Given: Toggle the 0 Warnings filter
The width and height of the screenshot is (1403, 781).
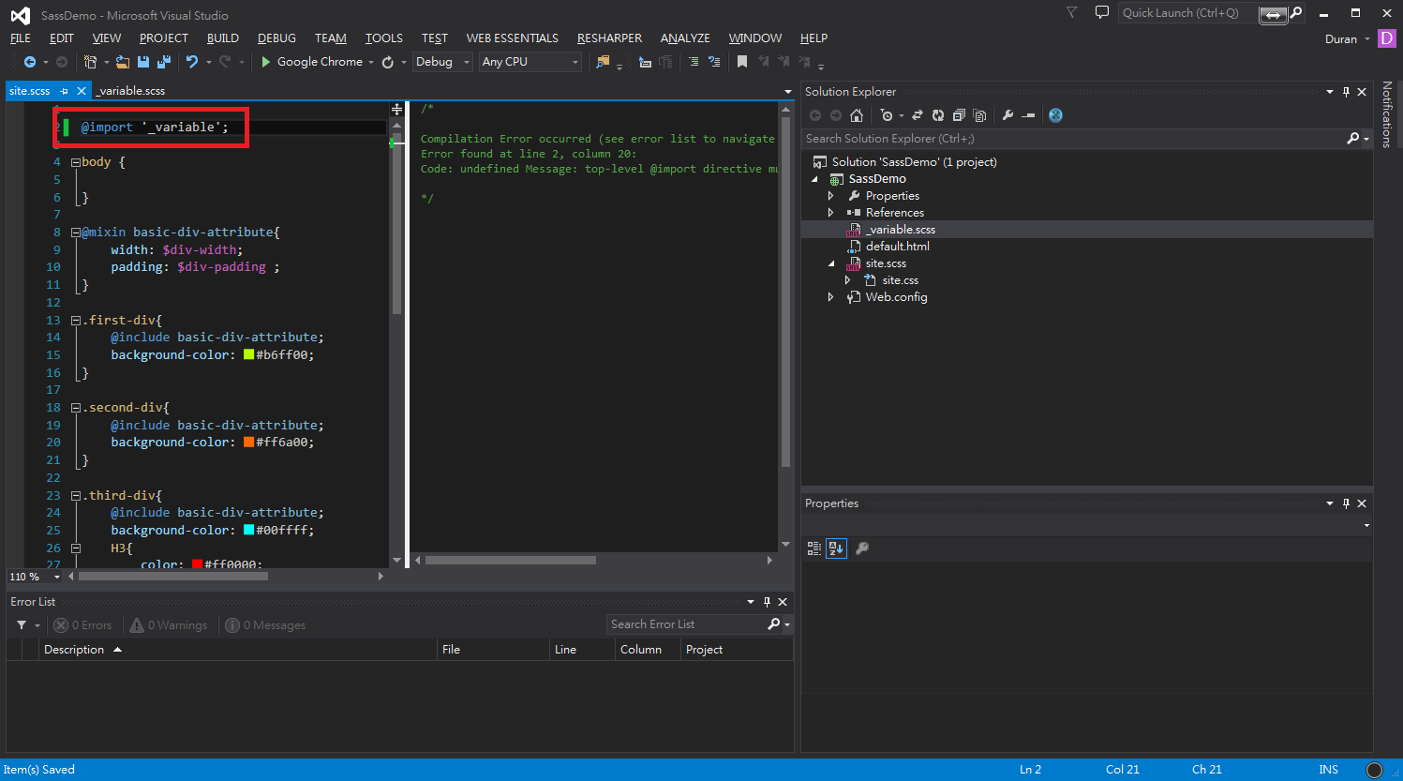Looking at the screenshot, I should (169, 625).
